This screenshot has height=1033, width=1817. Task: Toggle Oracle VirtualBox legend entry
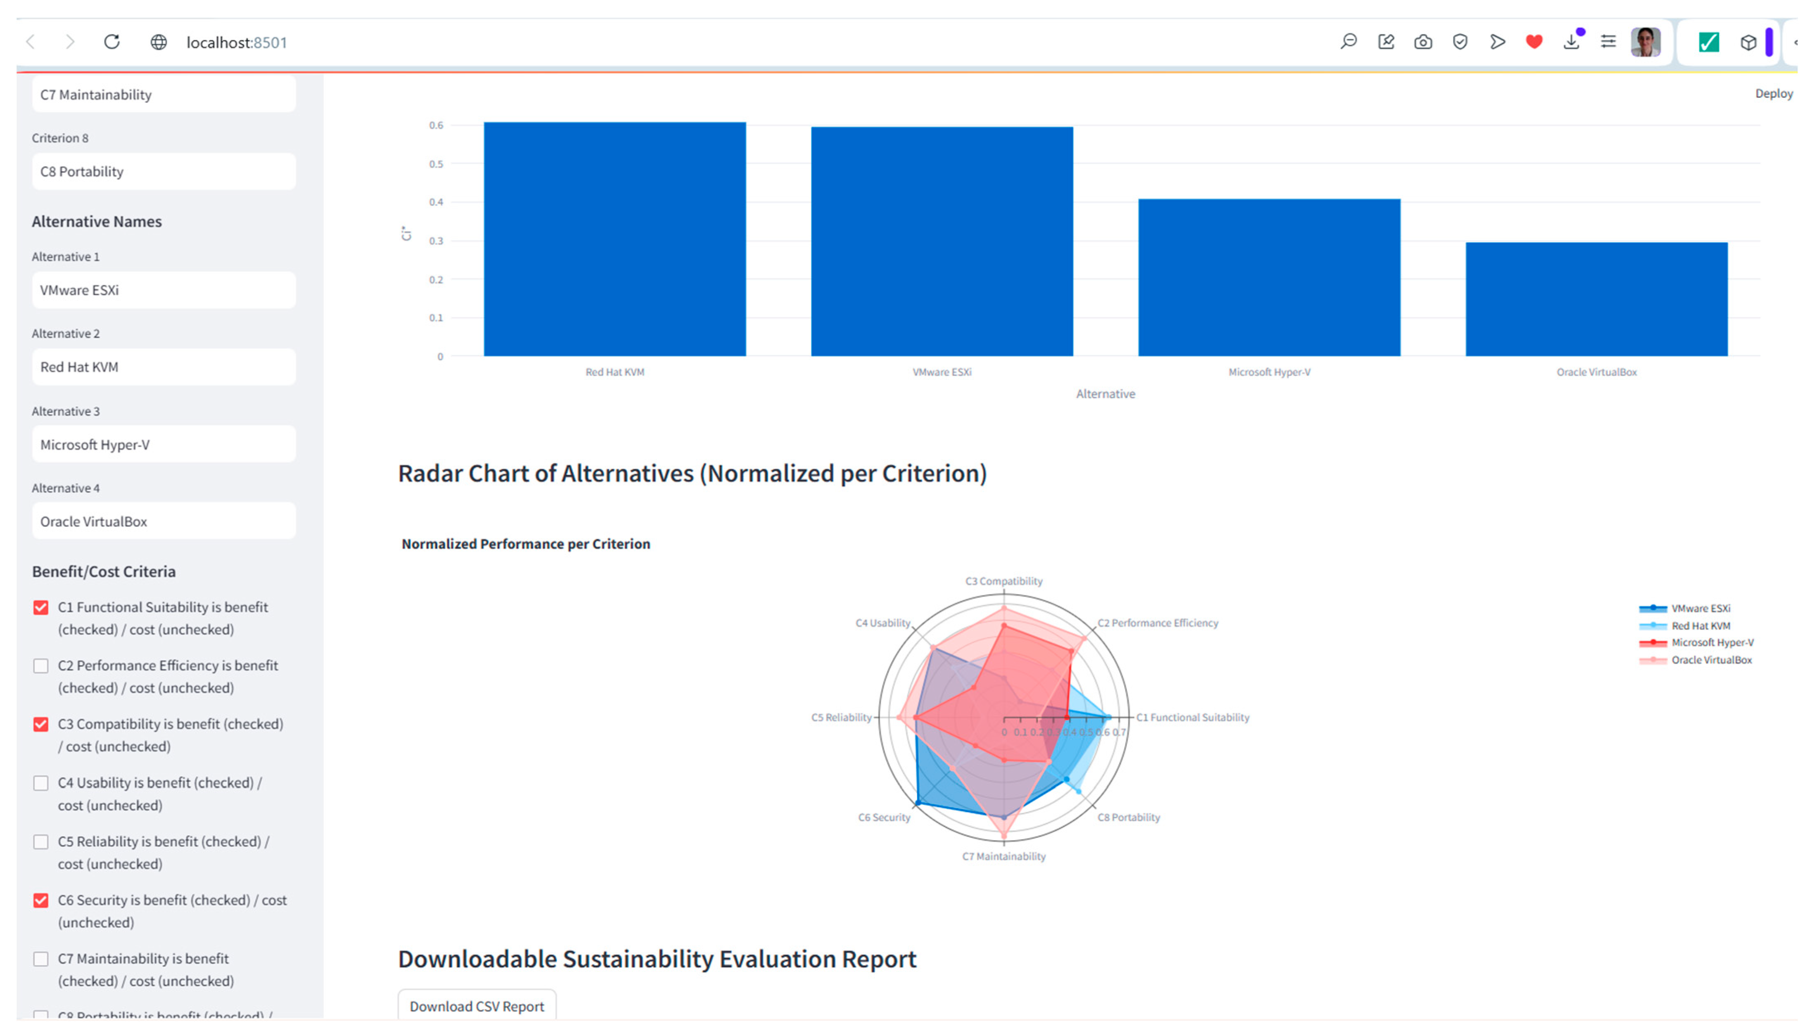point(1710,660)
